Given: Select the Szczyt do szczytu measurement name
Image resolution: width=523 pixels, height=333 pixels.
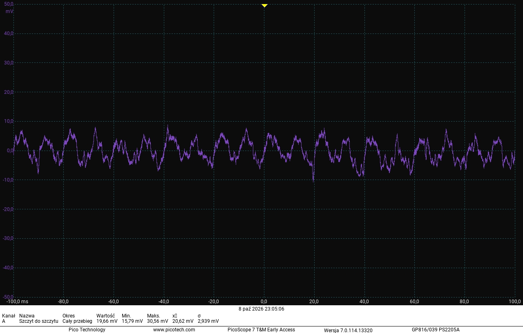Looking at the screenshot, I should tap(39, 321).
